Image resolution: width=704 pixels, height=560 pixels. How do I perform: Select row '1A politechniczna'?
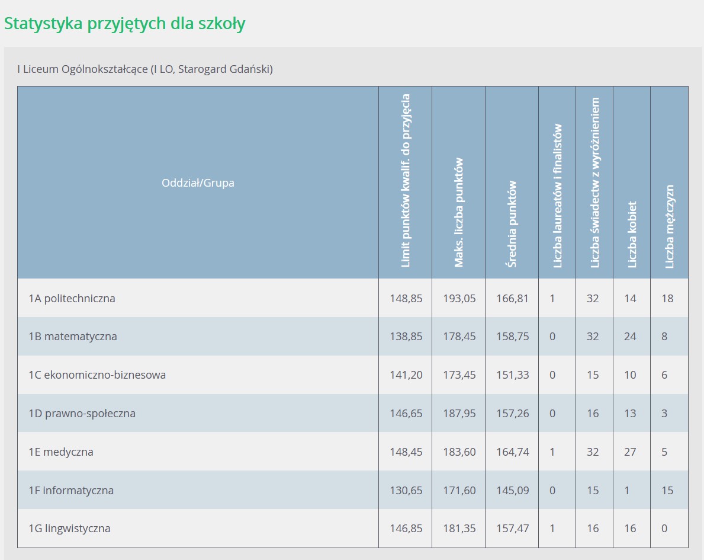352,298
